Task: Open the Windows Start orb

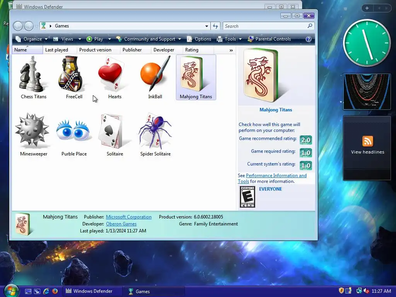Action: [10, 291]
